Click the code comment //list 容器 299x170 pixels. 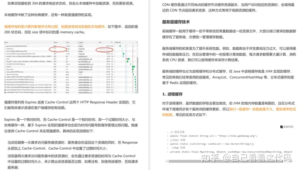coord(178,140)
